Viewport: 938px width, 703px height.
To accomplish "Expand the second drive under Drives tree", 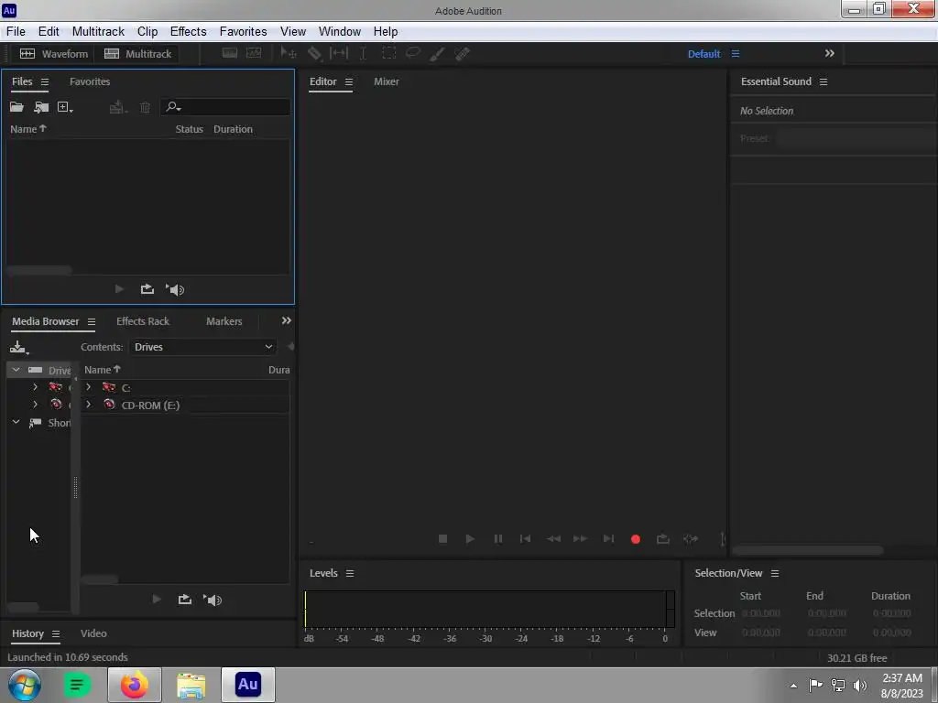I will (x=35, y=405).
